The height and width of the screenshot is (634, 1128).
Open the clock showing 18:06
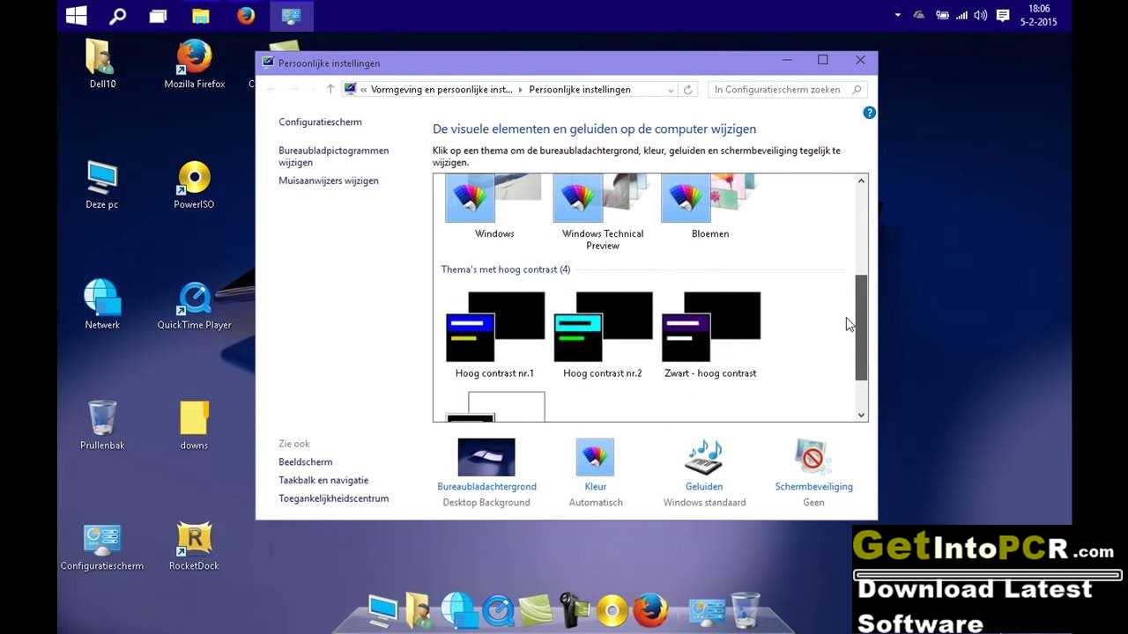coord(1039,15)
